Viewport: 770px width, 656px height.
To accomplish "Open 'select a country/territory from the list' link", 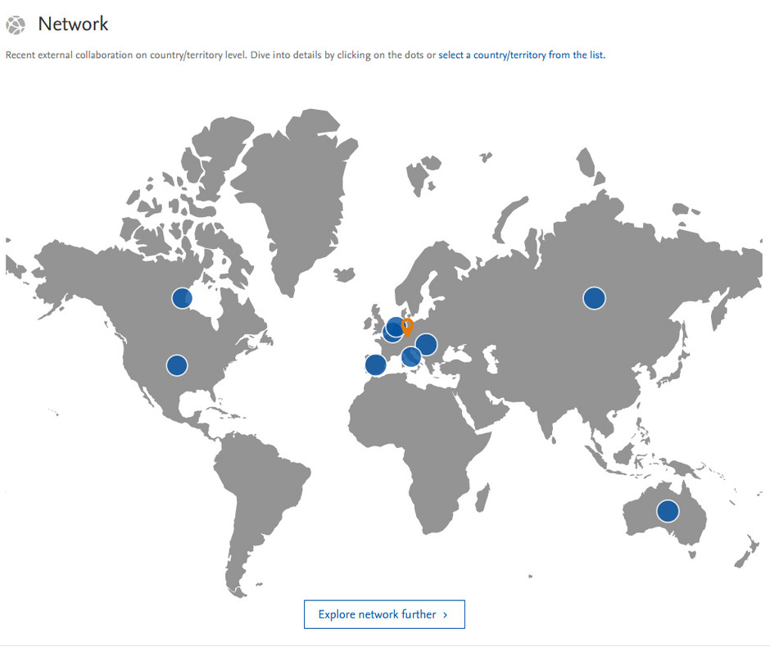I will coord(522,55).
